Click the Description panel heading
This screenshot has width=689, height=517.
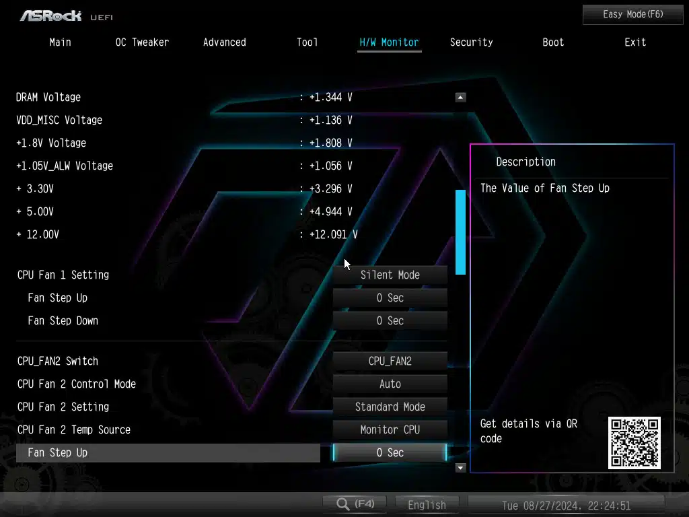(525, 162)
